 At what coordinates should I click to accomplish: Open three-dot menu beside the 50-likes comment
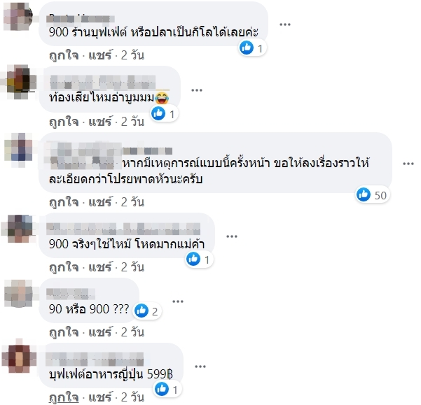[408, 164]
